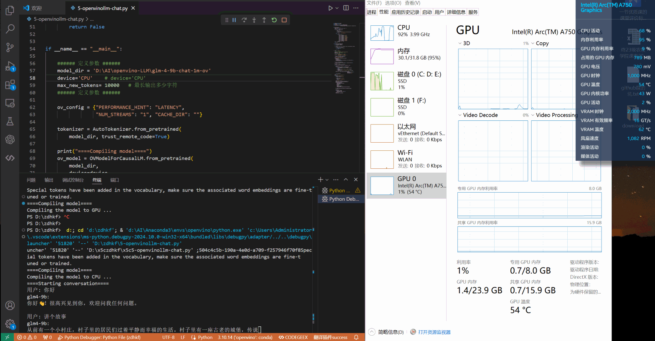Create a new terminal with plus icon
Image resolution: width=655 pixels, height=341 pixels.
(320, 180)
